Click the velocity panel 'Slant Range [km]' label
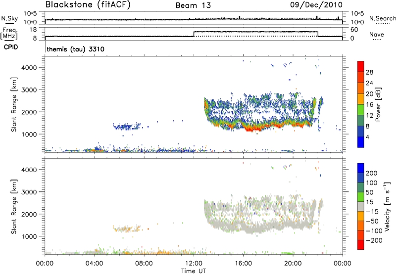The height and width of the screenshot is (274, 396). [x=14, y=206]
